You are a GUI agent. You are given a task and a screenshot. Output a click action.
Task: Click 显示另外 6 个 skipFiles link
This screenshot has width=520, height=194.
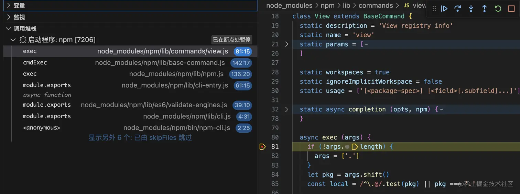tap(140, 138)
